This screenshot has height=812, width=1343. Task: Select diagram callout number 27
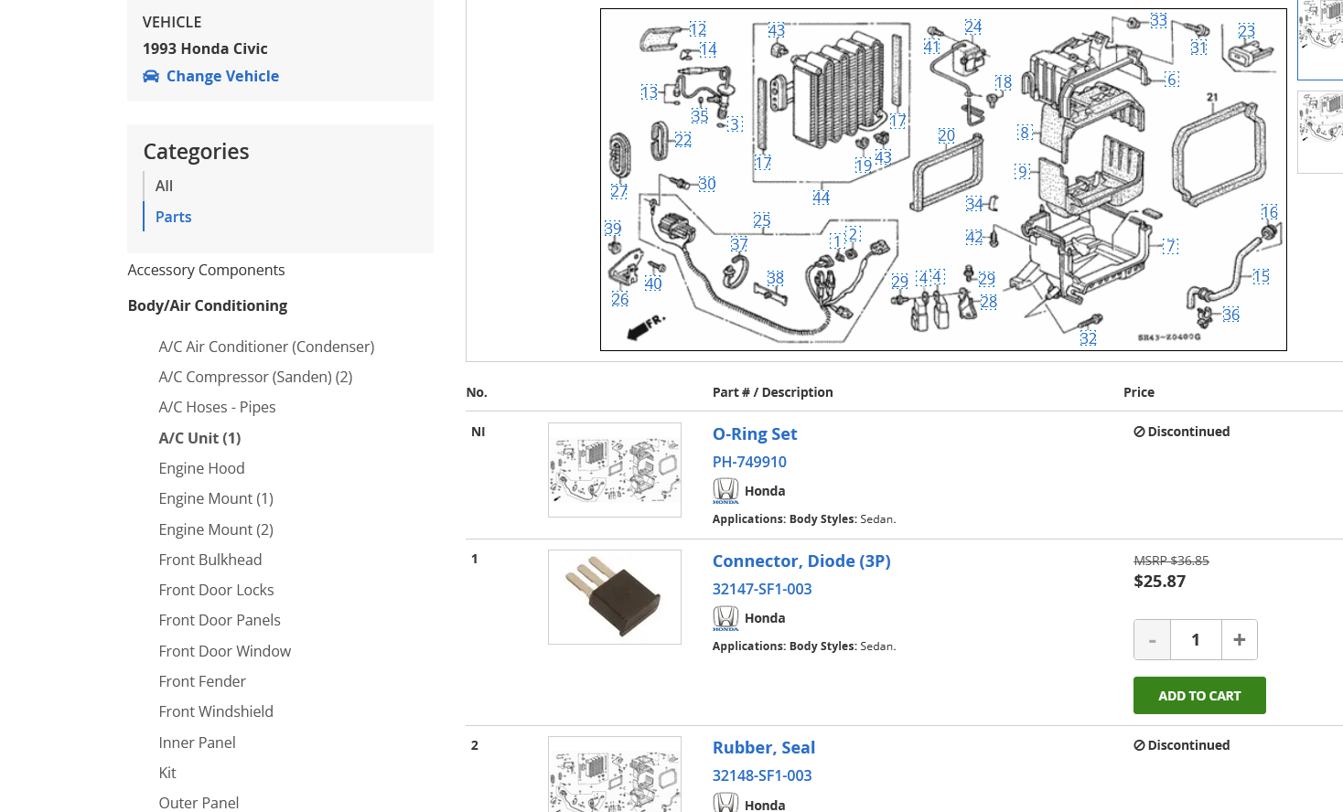click(619, 191)
